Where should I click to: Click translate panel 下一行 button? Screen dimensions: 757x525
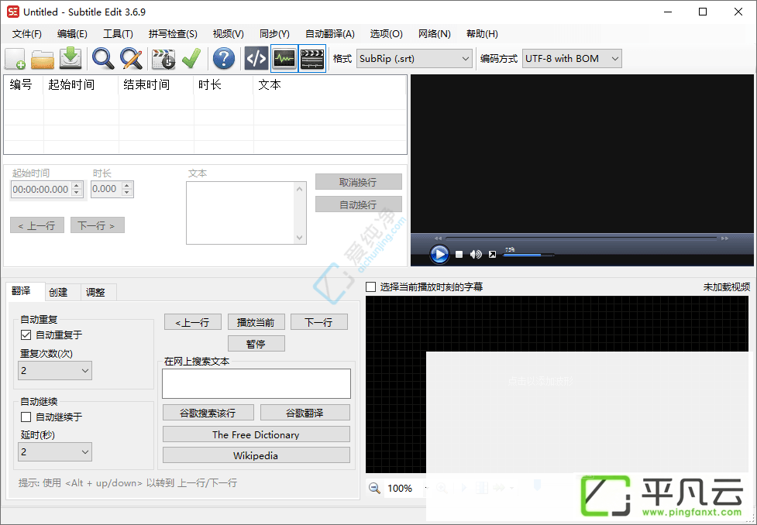tap(318, 322)
